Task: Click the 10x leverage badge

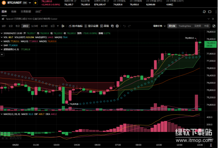Action: [x=25, y=3]
